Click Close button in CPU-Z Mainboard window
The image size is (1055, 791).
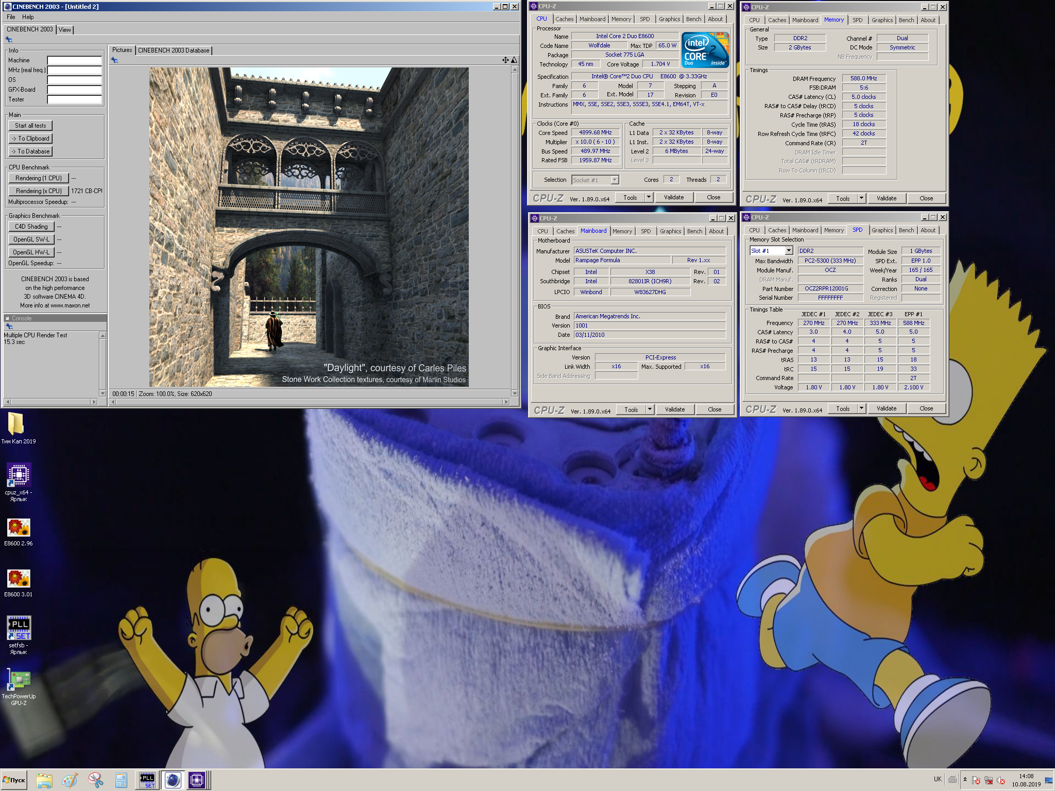(x=714, y=409)
